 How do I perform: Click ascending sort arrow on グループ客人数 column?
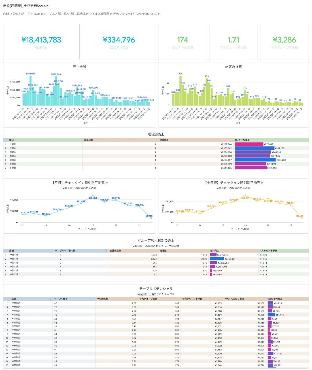pos(106,251)
